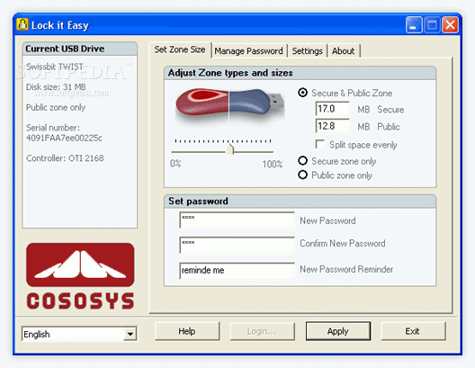Click the 'Public zone only' status text
This screenshot has width=475, height=368.
(56, 108)
